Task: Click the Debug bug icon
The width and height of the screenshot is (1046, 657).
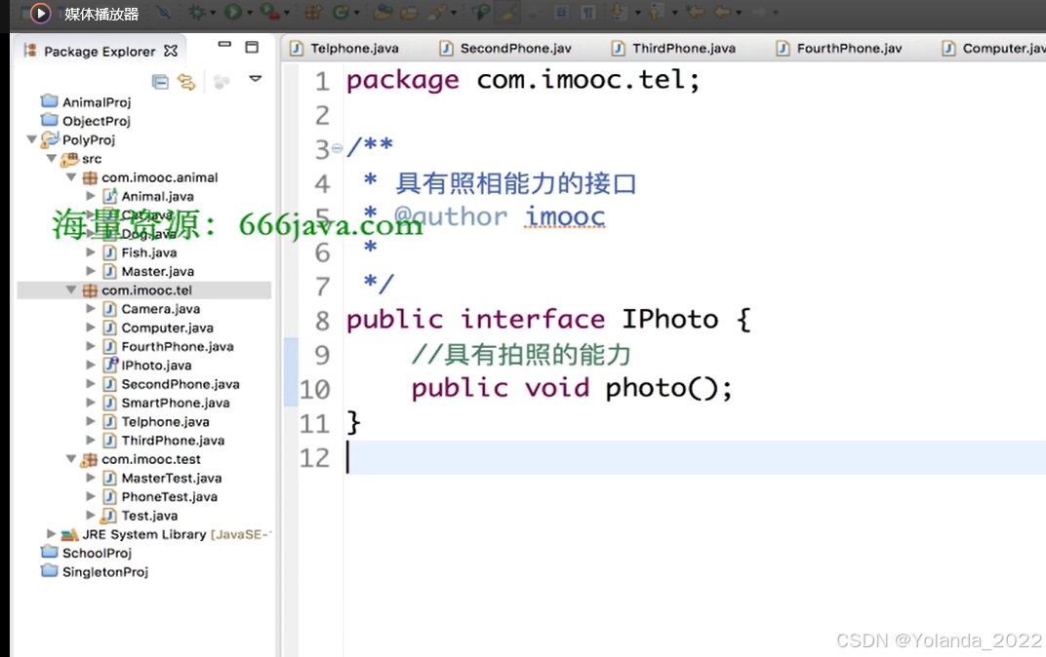Action: coord(196,12)
